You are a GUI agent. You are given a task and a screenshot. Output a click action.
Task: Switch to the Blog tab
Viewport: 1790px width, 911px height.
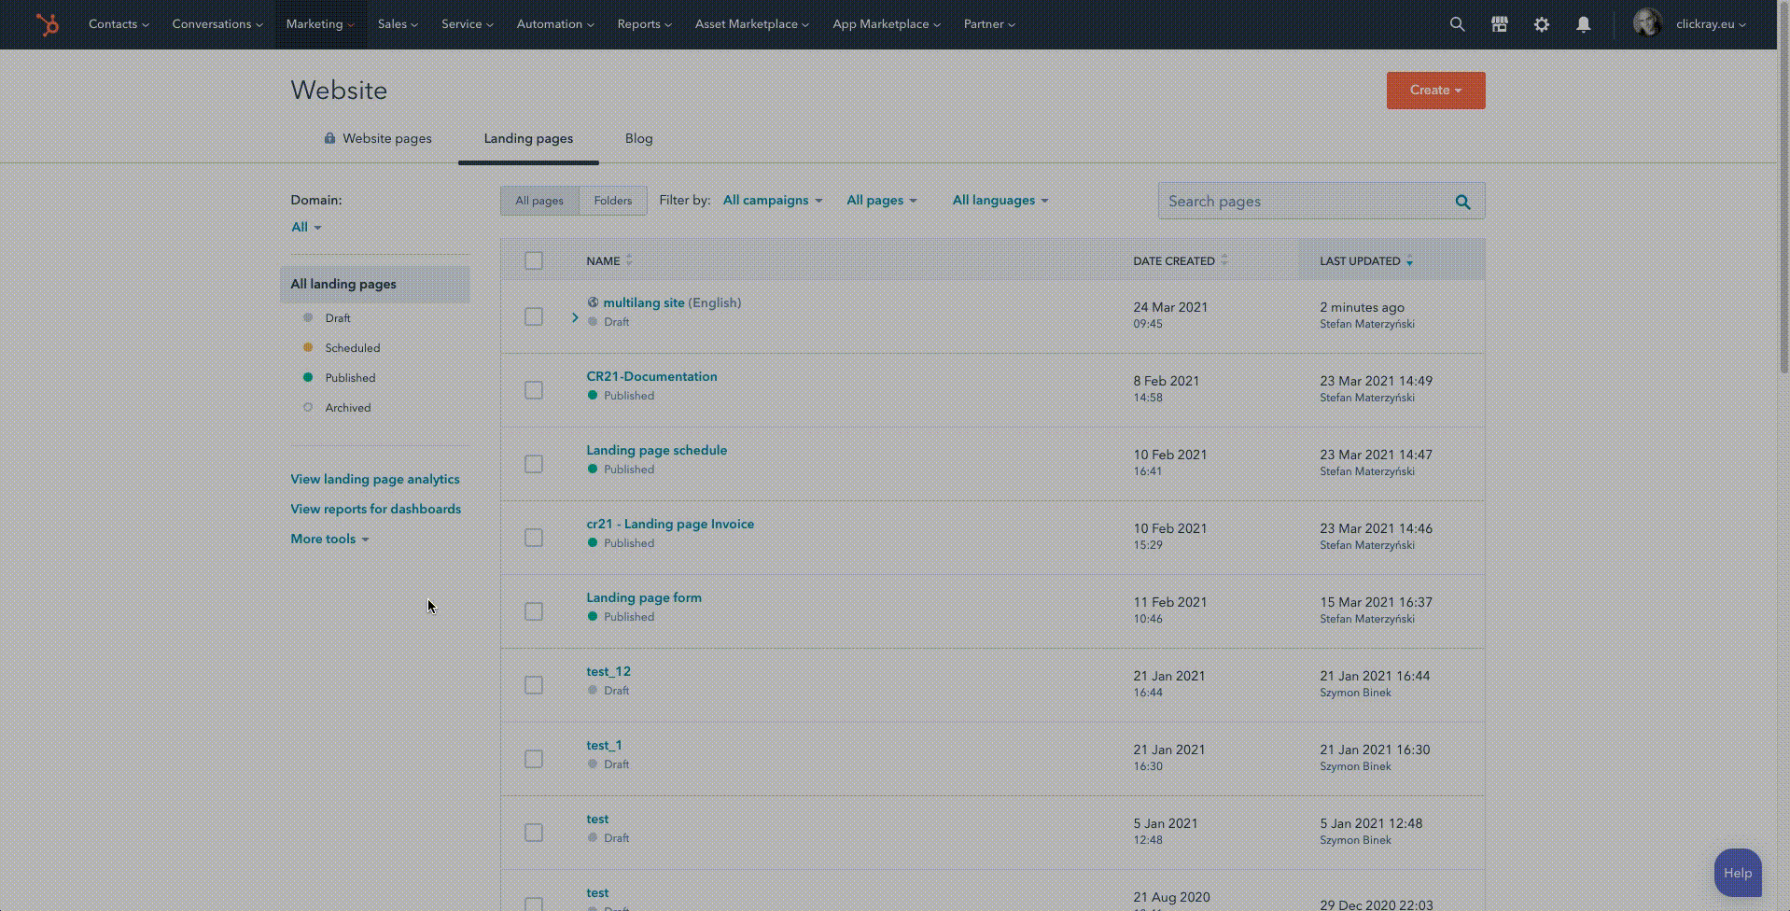point(638,138)
